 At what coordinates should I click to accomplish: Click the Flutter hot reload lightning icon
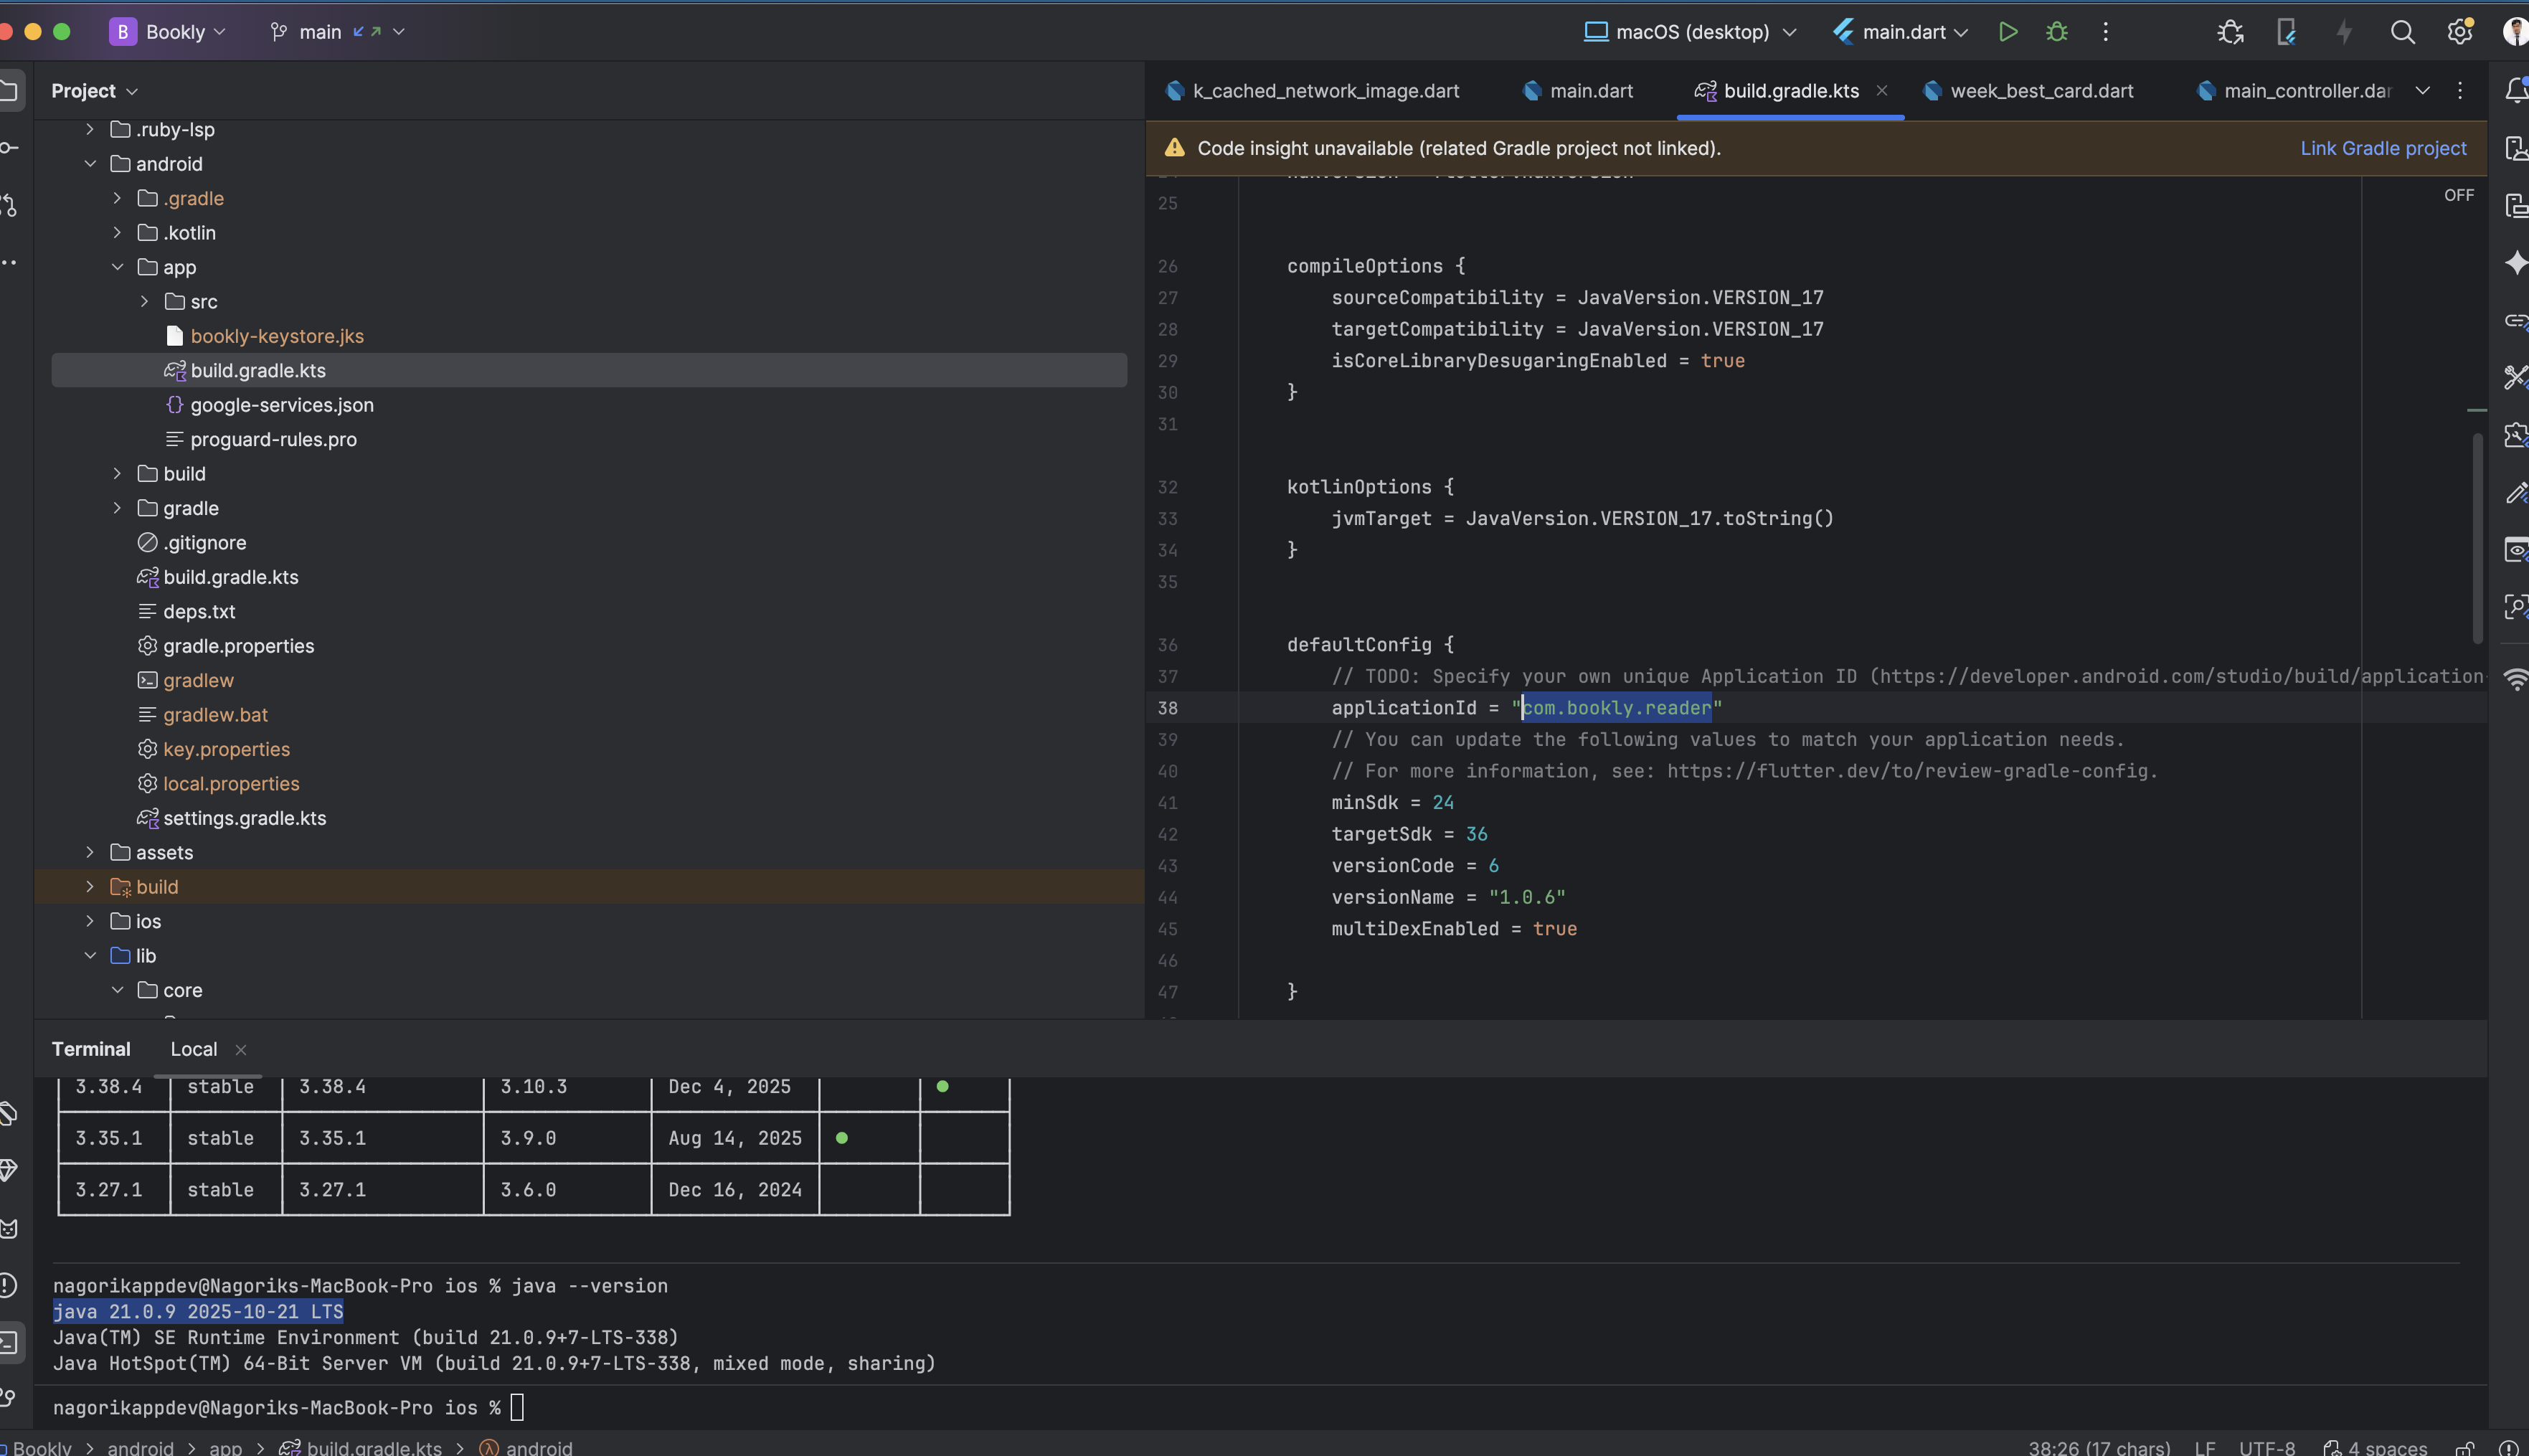point(2343,32)
